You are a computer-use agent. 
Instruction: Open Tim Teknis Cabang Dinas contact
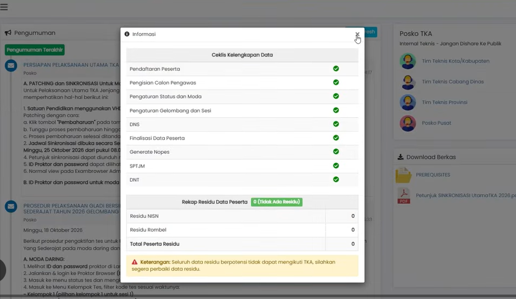453,82
